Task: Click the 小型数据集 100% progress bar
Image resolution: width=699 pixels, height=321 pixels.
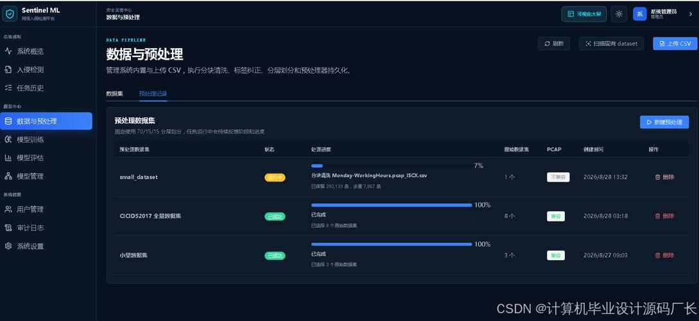Action: [392, 245]
